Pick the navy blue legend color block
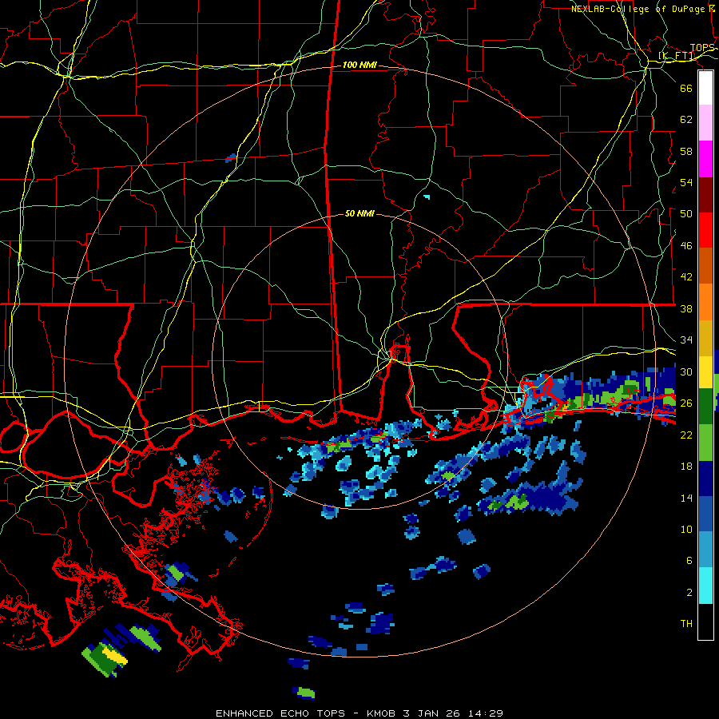This screenshot has height=719, width=719. 705,479
